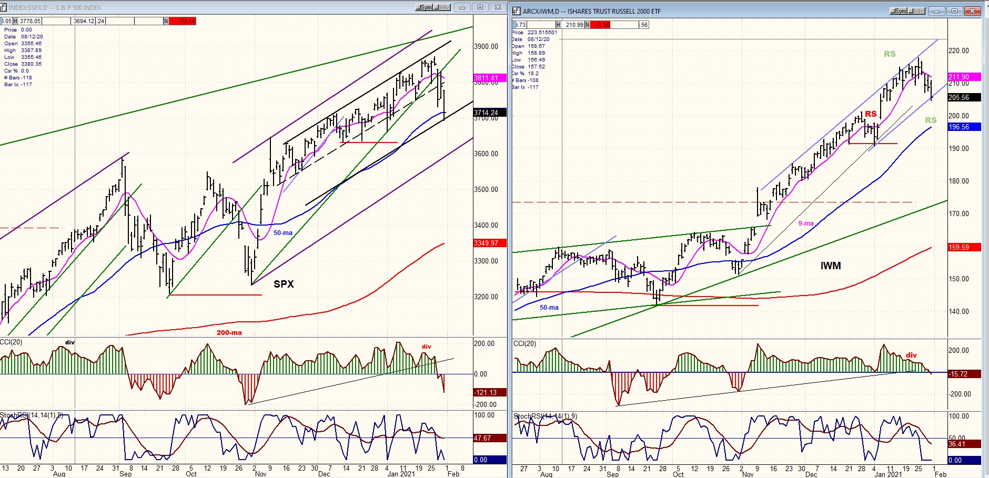Click the CCI(20) indicator label under SPX
The width and height of the screenshot is (989, 478).
tap(11, 342)
